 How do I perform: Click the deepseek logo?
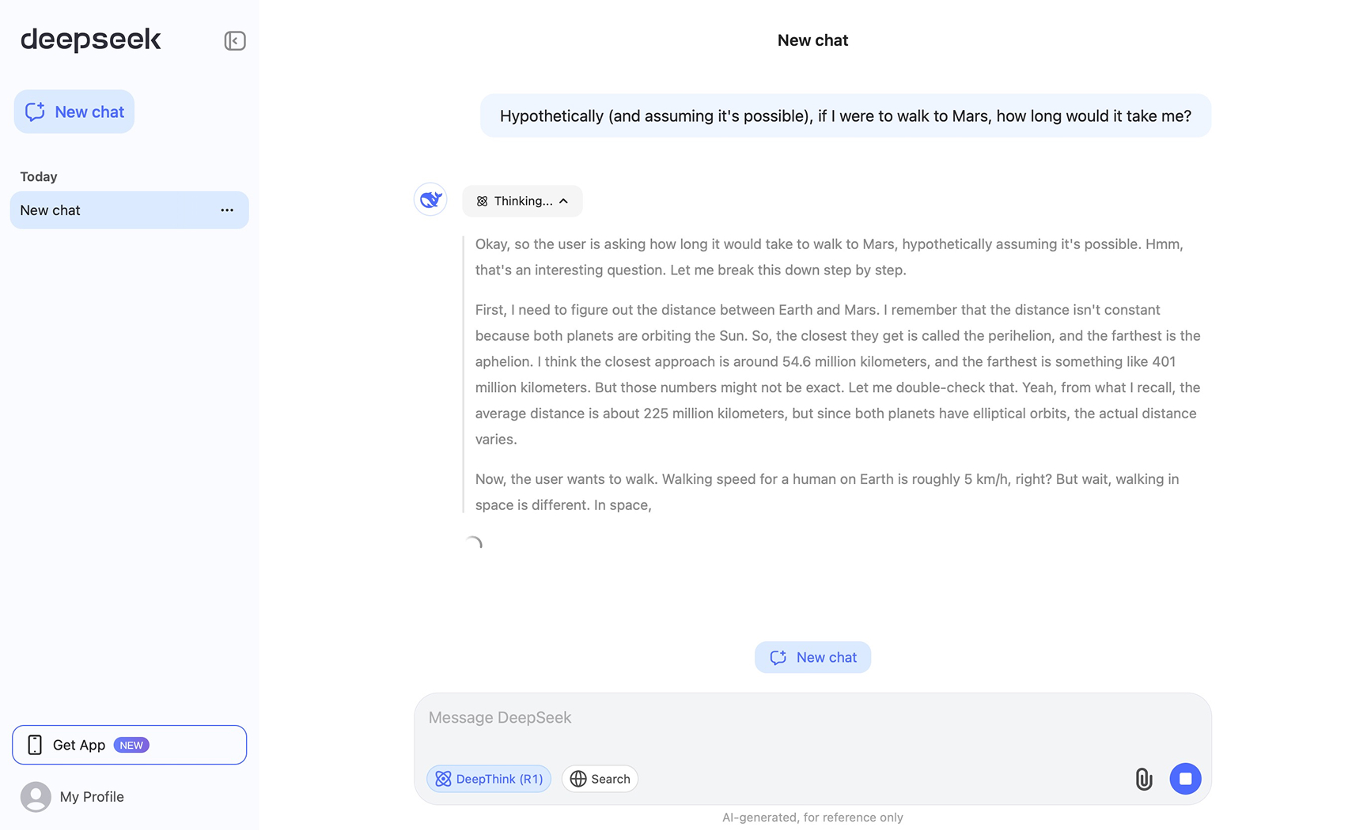coord(91,40)
